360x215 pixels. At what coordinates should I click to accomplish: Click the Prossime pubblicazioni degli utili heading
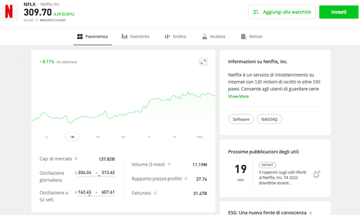263,152
